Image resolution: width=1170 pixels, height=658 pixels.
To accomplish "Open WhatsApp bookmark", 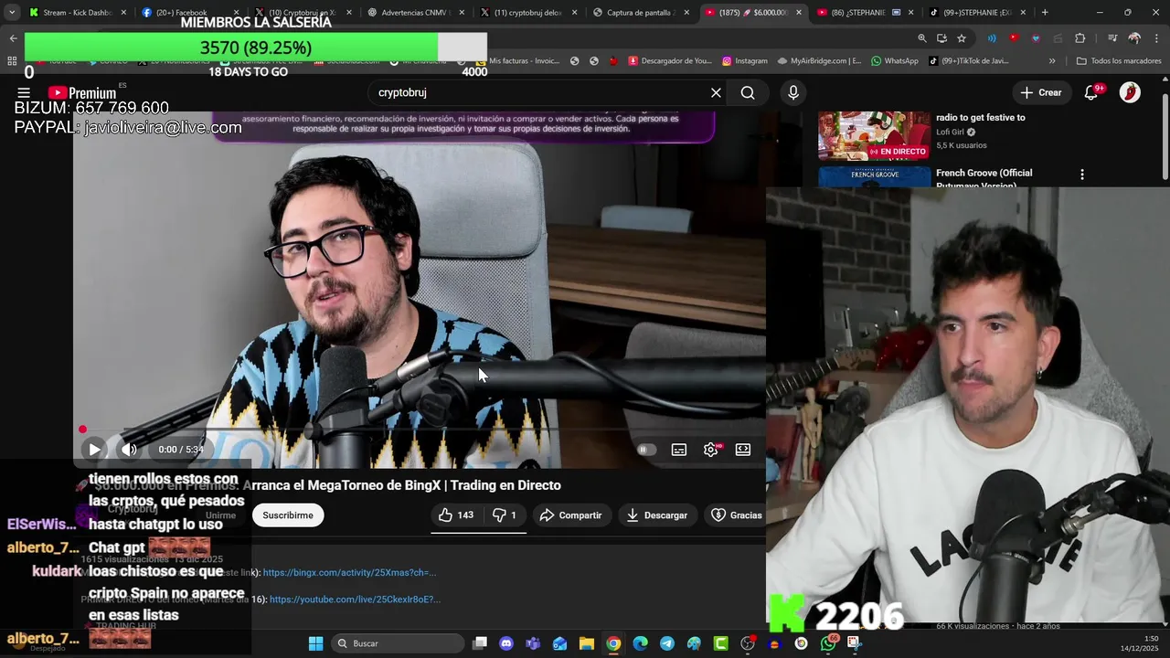I will coord(894,61).
